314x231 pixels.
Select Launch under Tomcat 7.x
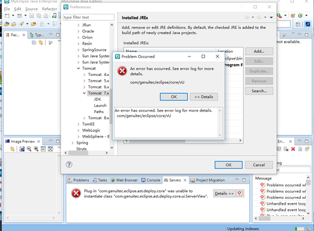point(100,105)
